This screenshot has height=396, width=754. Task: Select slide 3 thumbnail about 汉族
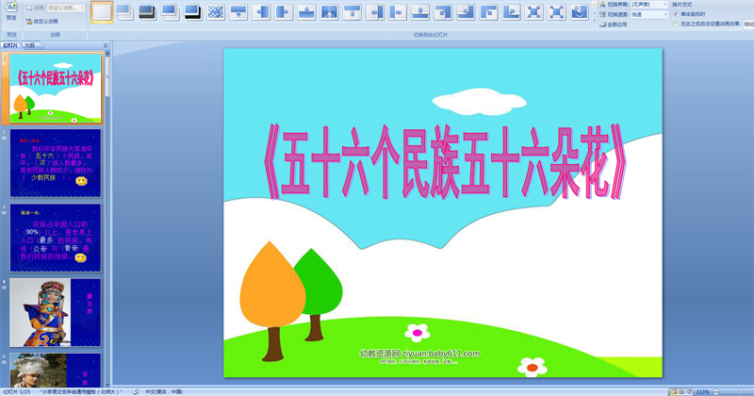pos(56,238)
